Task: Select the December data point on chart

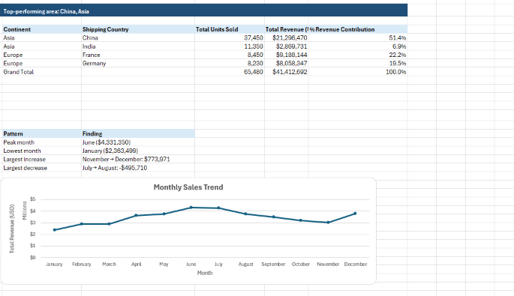Action: (355, 214)
